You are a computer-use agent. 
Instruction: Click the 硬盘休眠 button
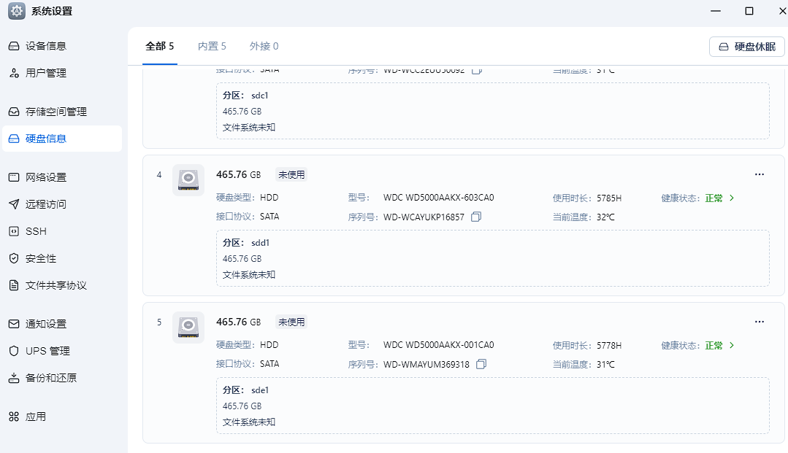click(x=747, y=47)
